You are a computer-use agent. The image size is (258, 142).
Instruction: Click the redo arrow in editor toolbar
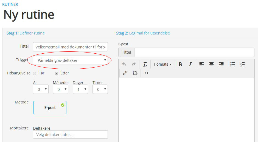(134, 64)
